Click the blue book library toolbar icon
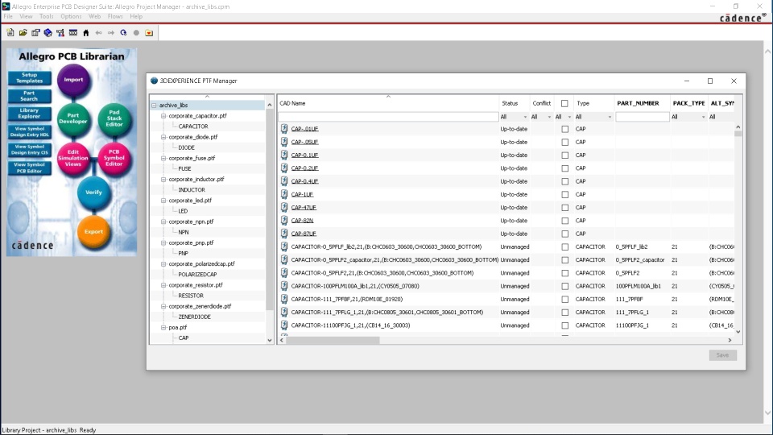Screen dimensions: 773x435 [48, 32]
